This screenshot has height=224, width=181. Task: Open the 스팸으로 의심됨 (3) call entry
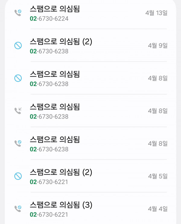coord(61,205)
